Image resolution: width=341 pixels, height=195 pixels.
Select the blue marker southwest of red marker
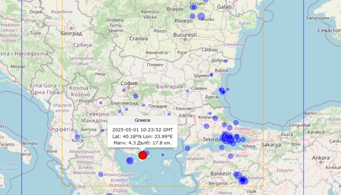(x=130, y=161)
